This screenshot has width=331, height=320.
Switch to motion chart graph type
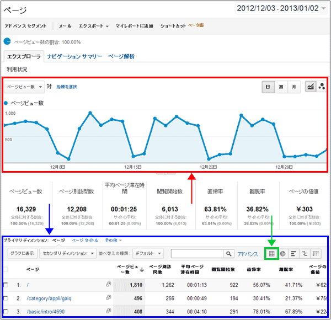point(322,87)
